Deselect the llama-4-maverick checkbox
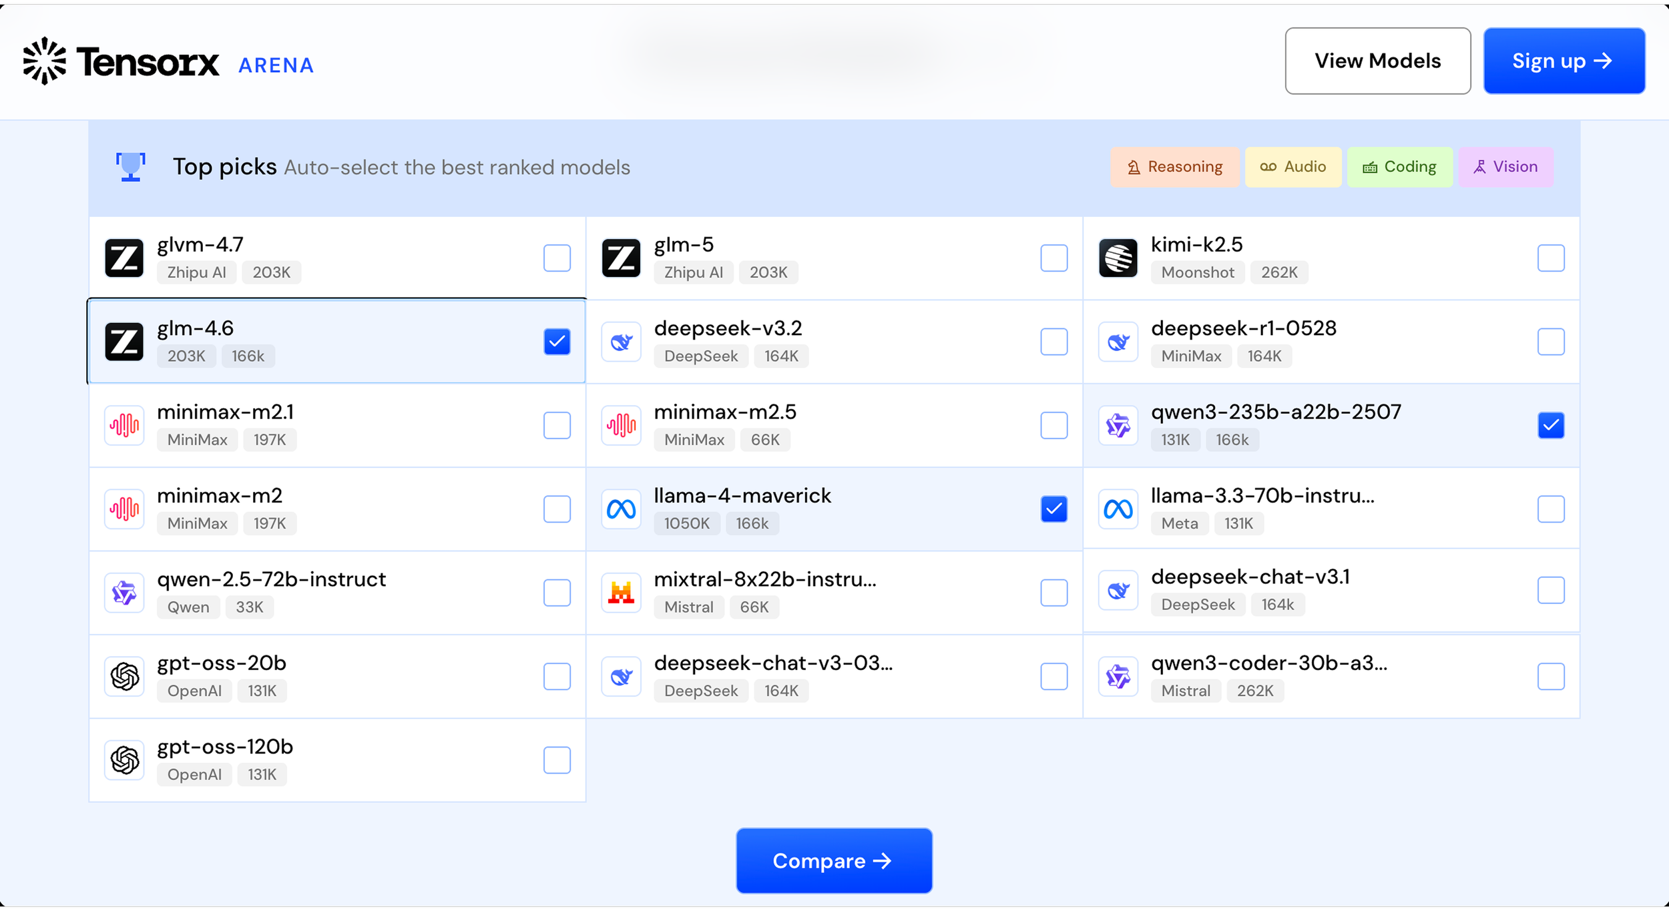The width and height of the screenshot is (1669, 911). (1054, 509)
